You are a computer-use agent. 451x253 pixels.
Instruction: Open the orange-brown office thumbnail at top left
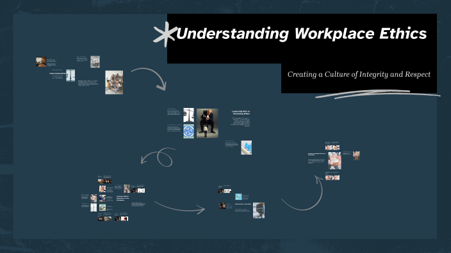point(41,62)
